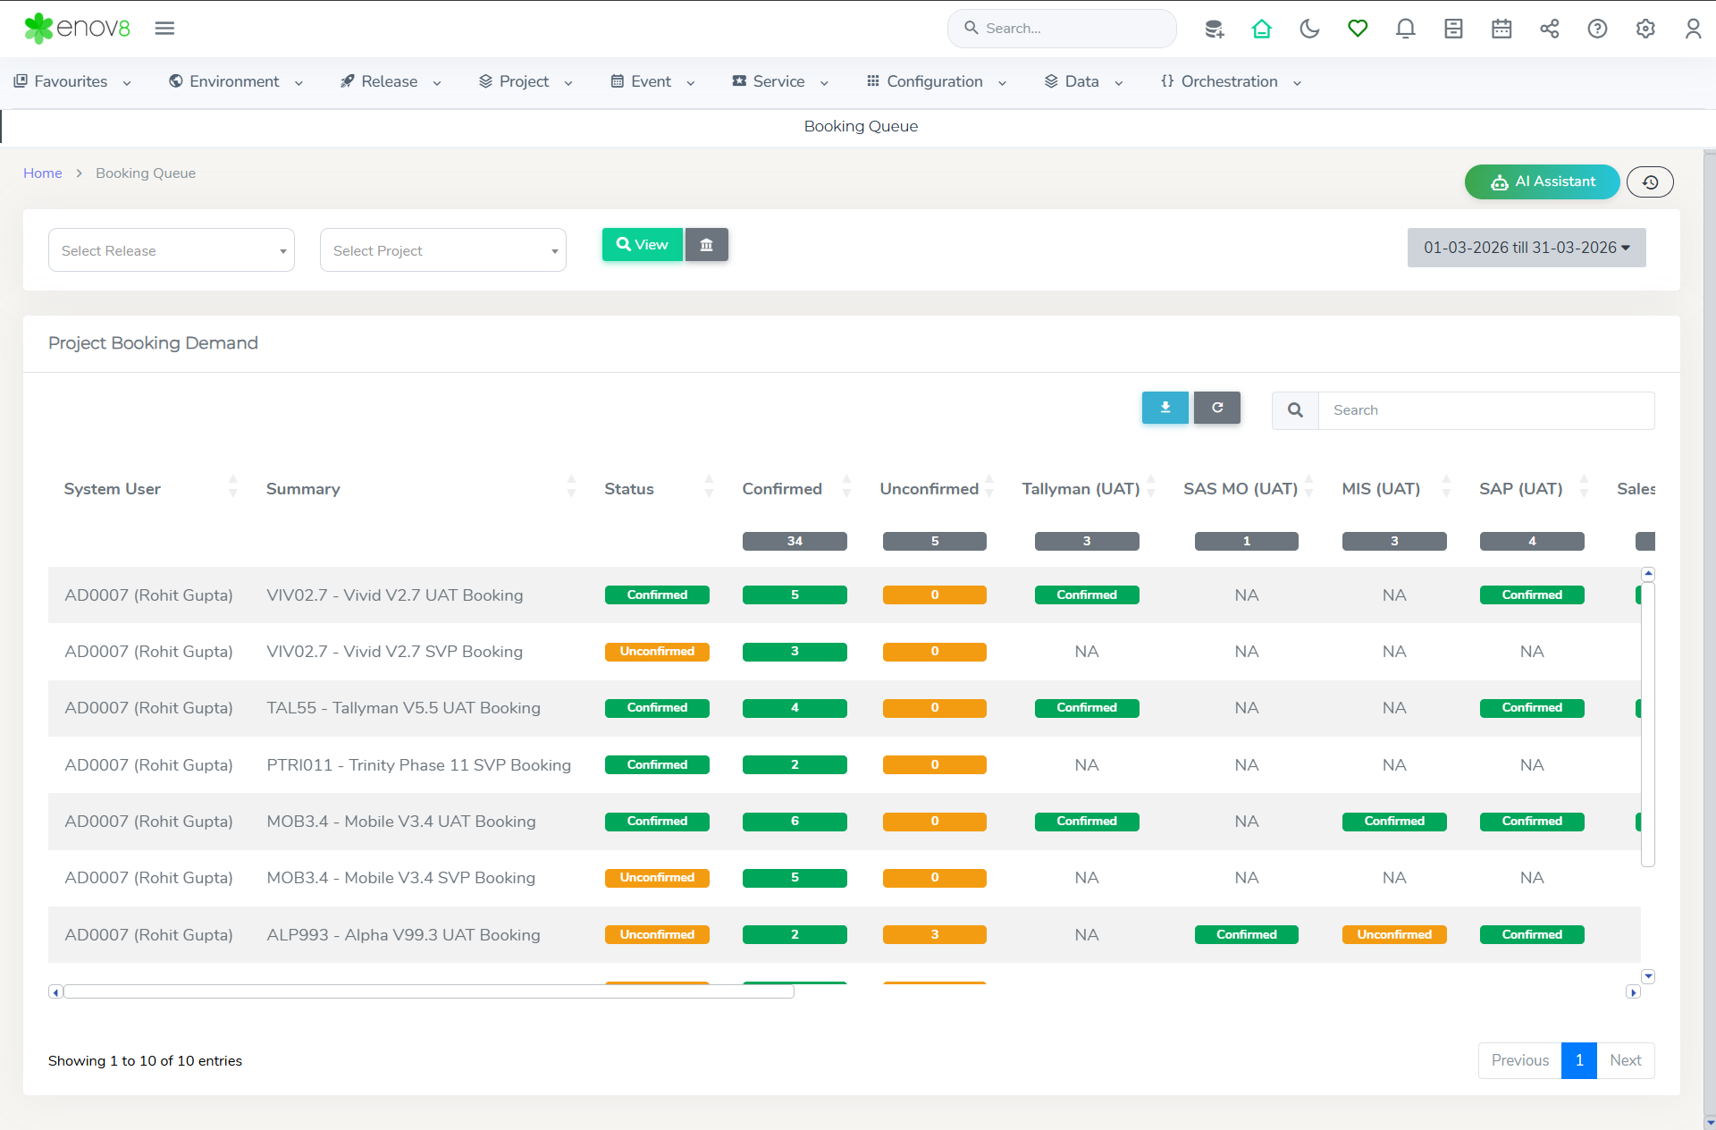Click the help question mark icon
Image resolution: width=1716 pixels, height=1130 pixels.
click(1597, 29)
